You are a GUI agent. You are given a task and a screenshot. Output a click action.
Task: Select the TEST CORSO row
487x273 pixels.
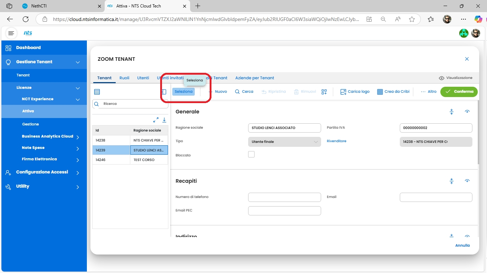click(130, 160)
